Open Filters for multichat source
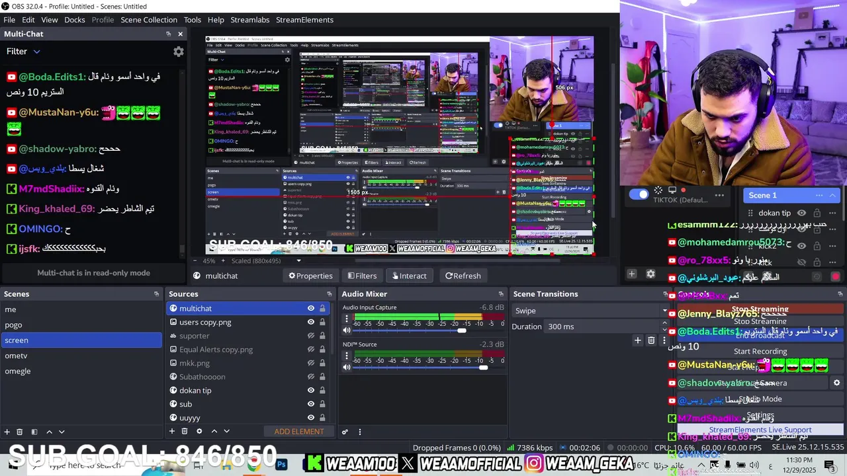 tap(362, 276)
